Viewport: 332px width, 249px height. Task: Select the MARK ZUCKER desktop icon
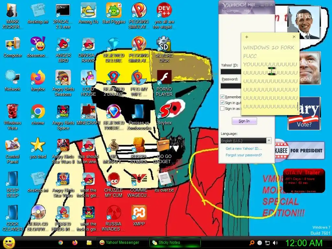tap(13, 16)
